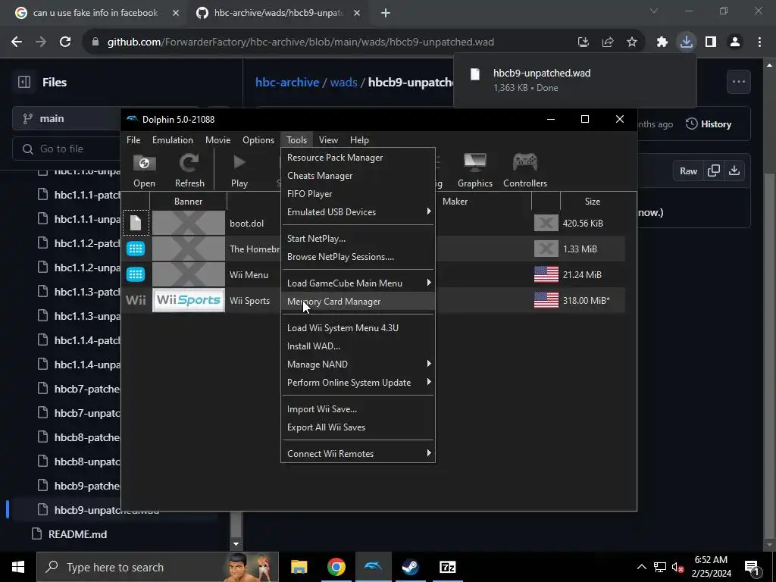This screenshot has height=582, width=776.
Task: Click the install app icon in address bar
Action: pos(584,42)
